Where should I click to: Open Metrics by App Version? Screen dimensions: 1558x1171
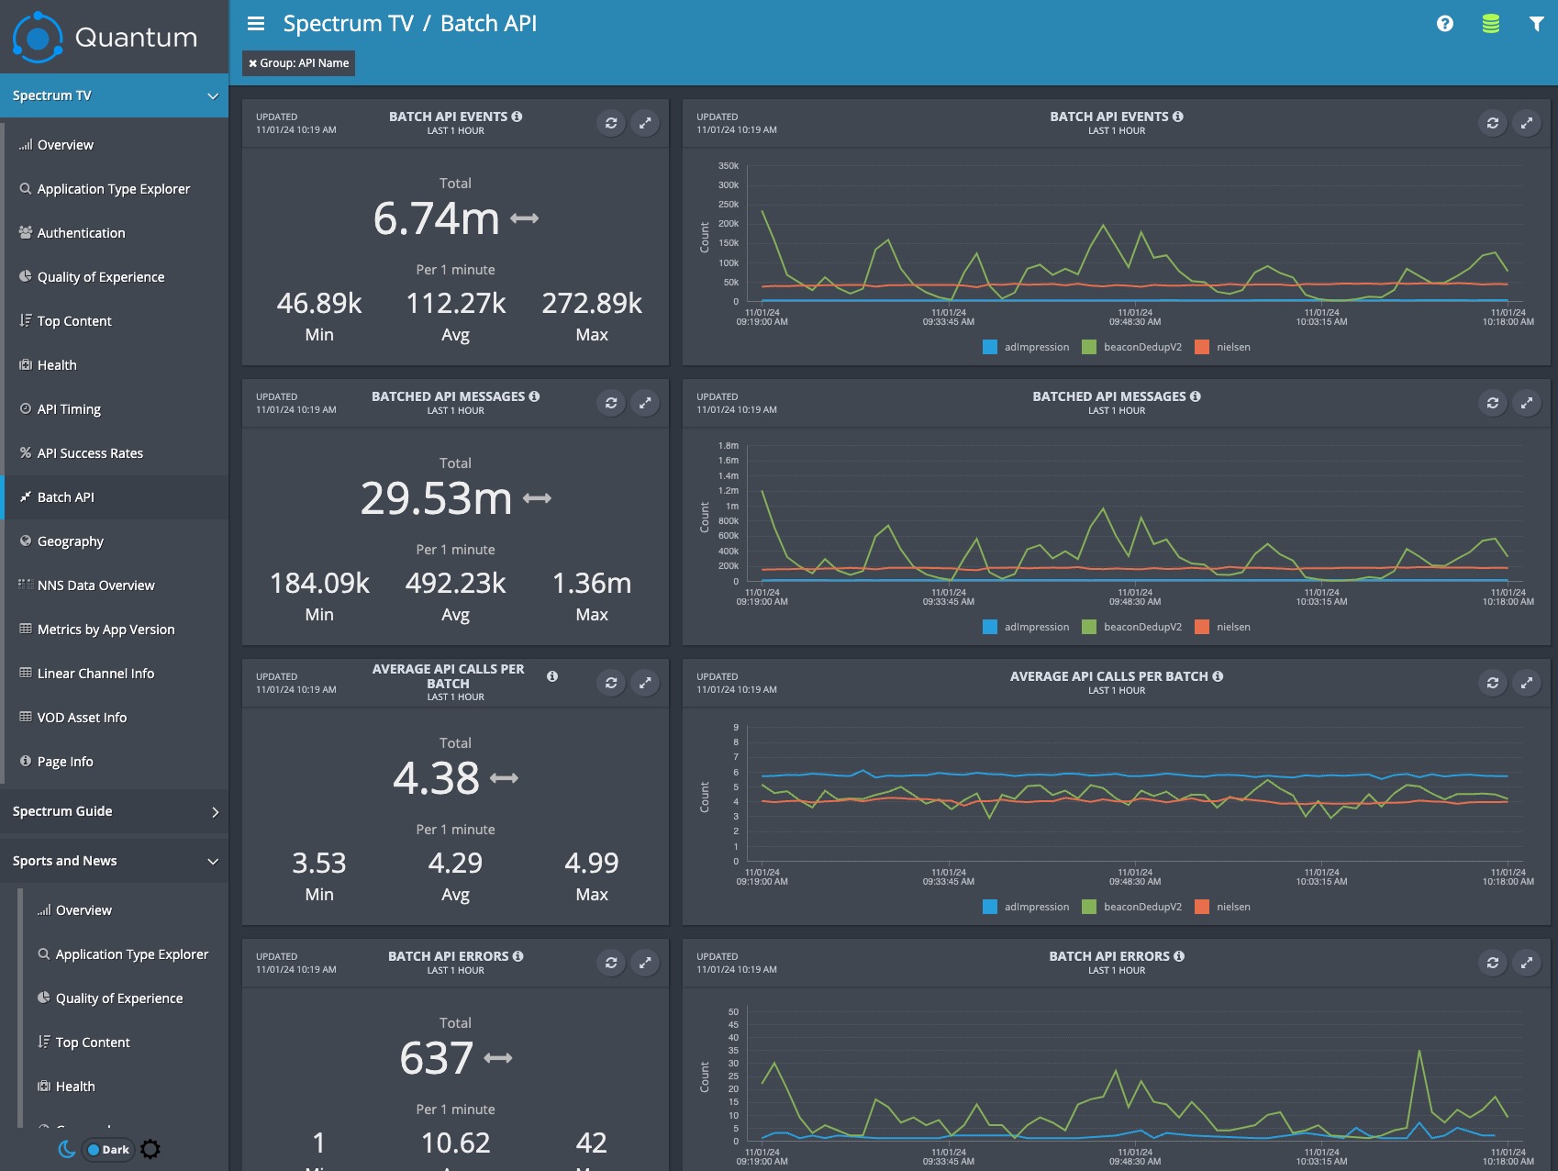[116, 630]
